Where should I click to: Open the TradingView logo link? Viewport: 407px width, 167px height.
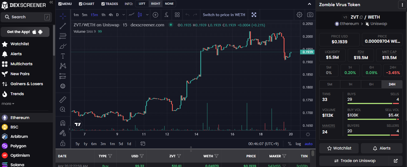[x=78, y=124]
